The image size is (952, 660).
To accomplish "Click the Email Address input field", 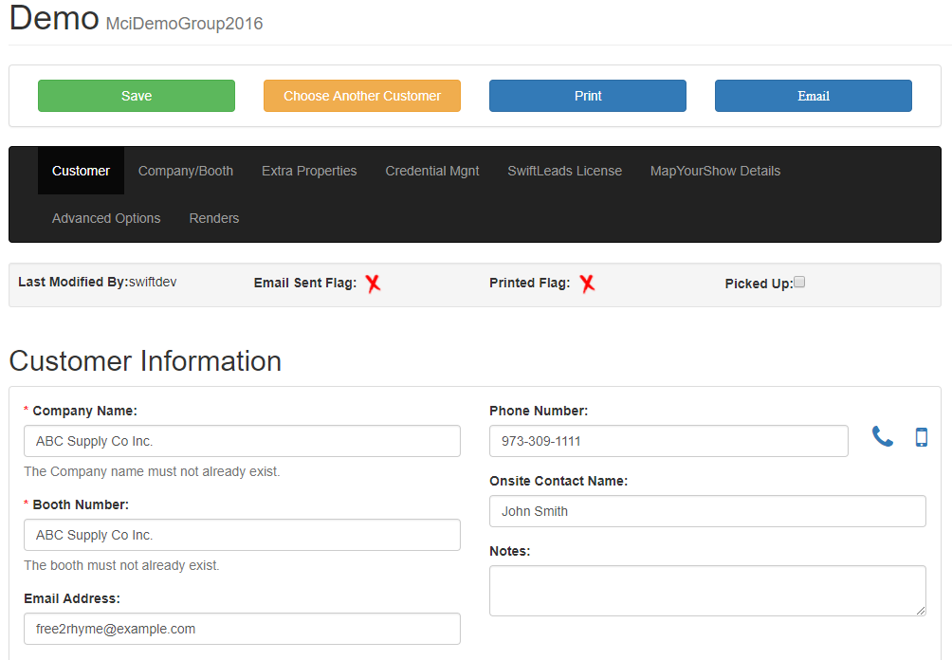I will (x=242, y=629).
